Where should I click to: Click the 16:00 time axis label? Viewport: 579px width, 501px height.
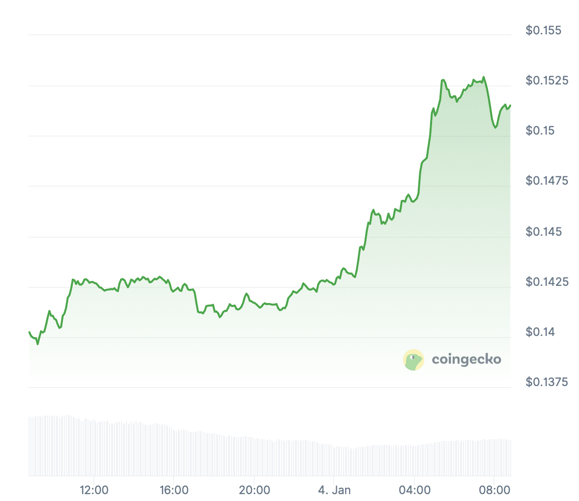(174, 490)
